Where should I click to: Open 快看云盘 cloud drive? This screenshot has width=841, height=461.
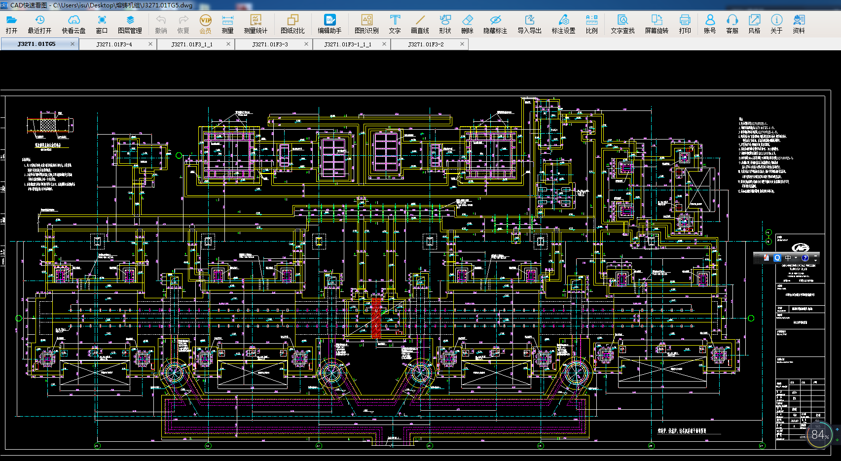tap(73, 24)
